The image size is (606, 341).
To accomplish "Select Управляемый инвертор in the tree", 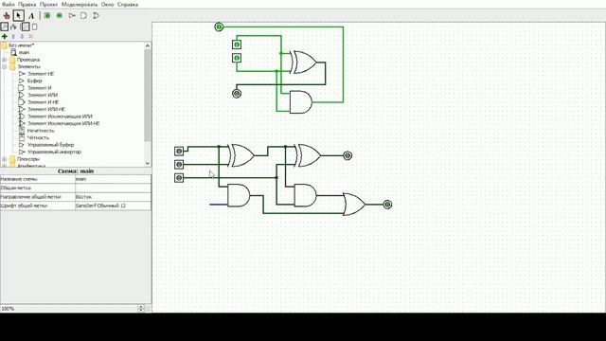I will (x=54, y=152).
